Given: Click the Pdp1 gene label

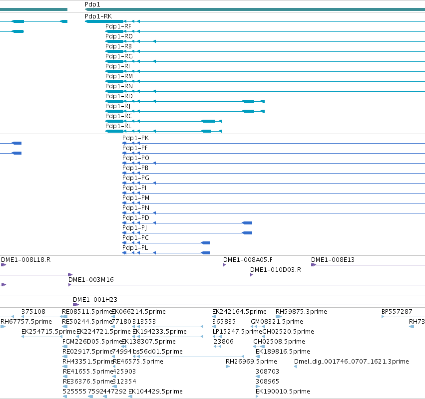Looking at the screenshot, I should tap(92, 4).
